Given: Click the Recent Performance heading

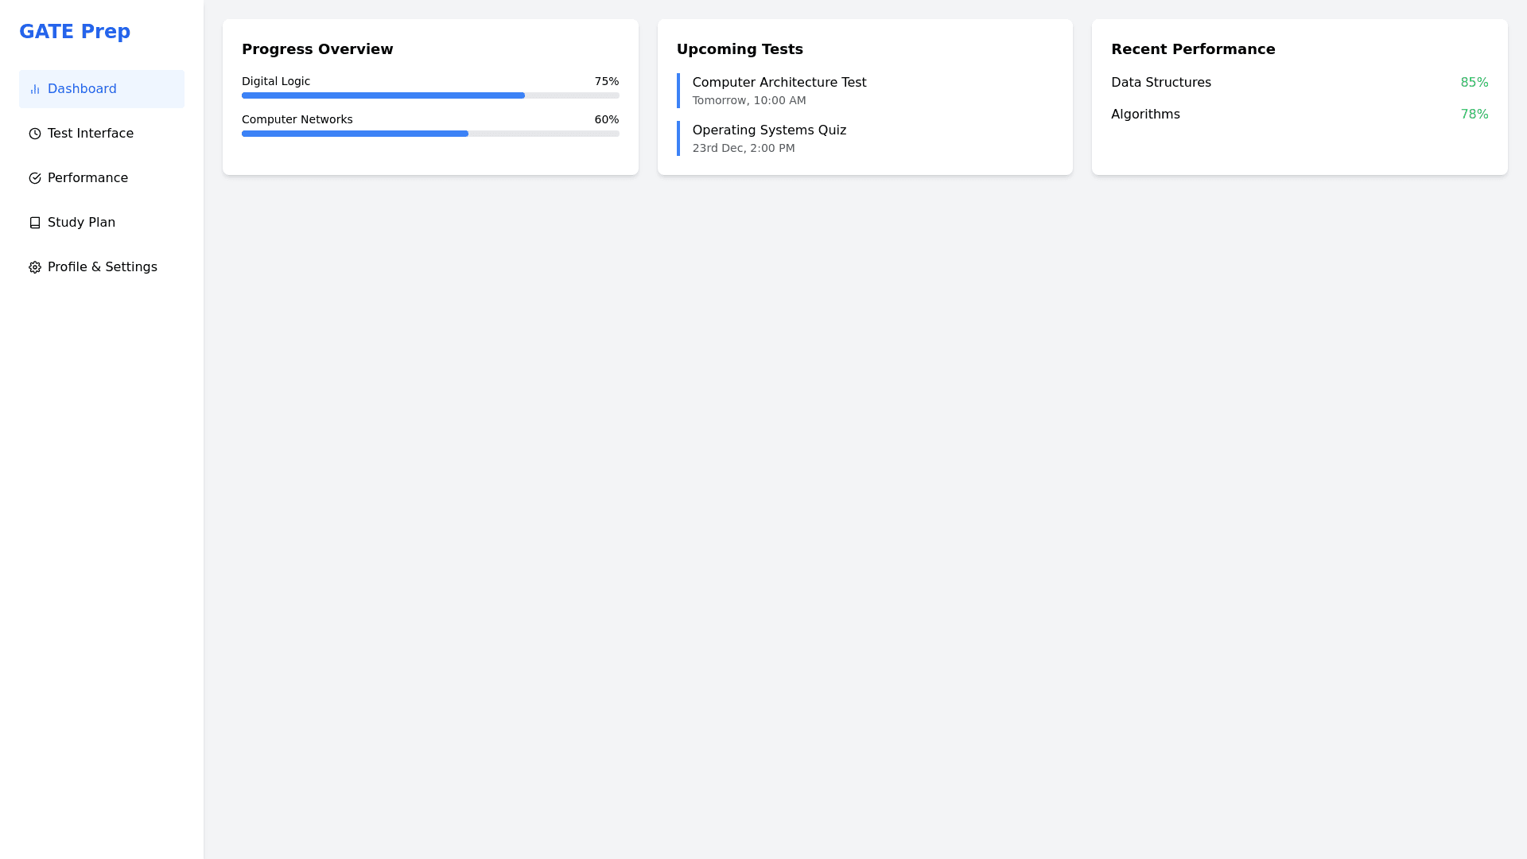Looking at the screenshot, I should (1193, 49).
